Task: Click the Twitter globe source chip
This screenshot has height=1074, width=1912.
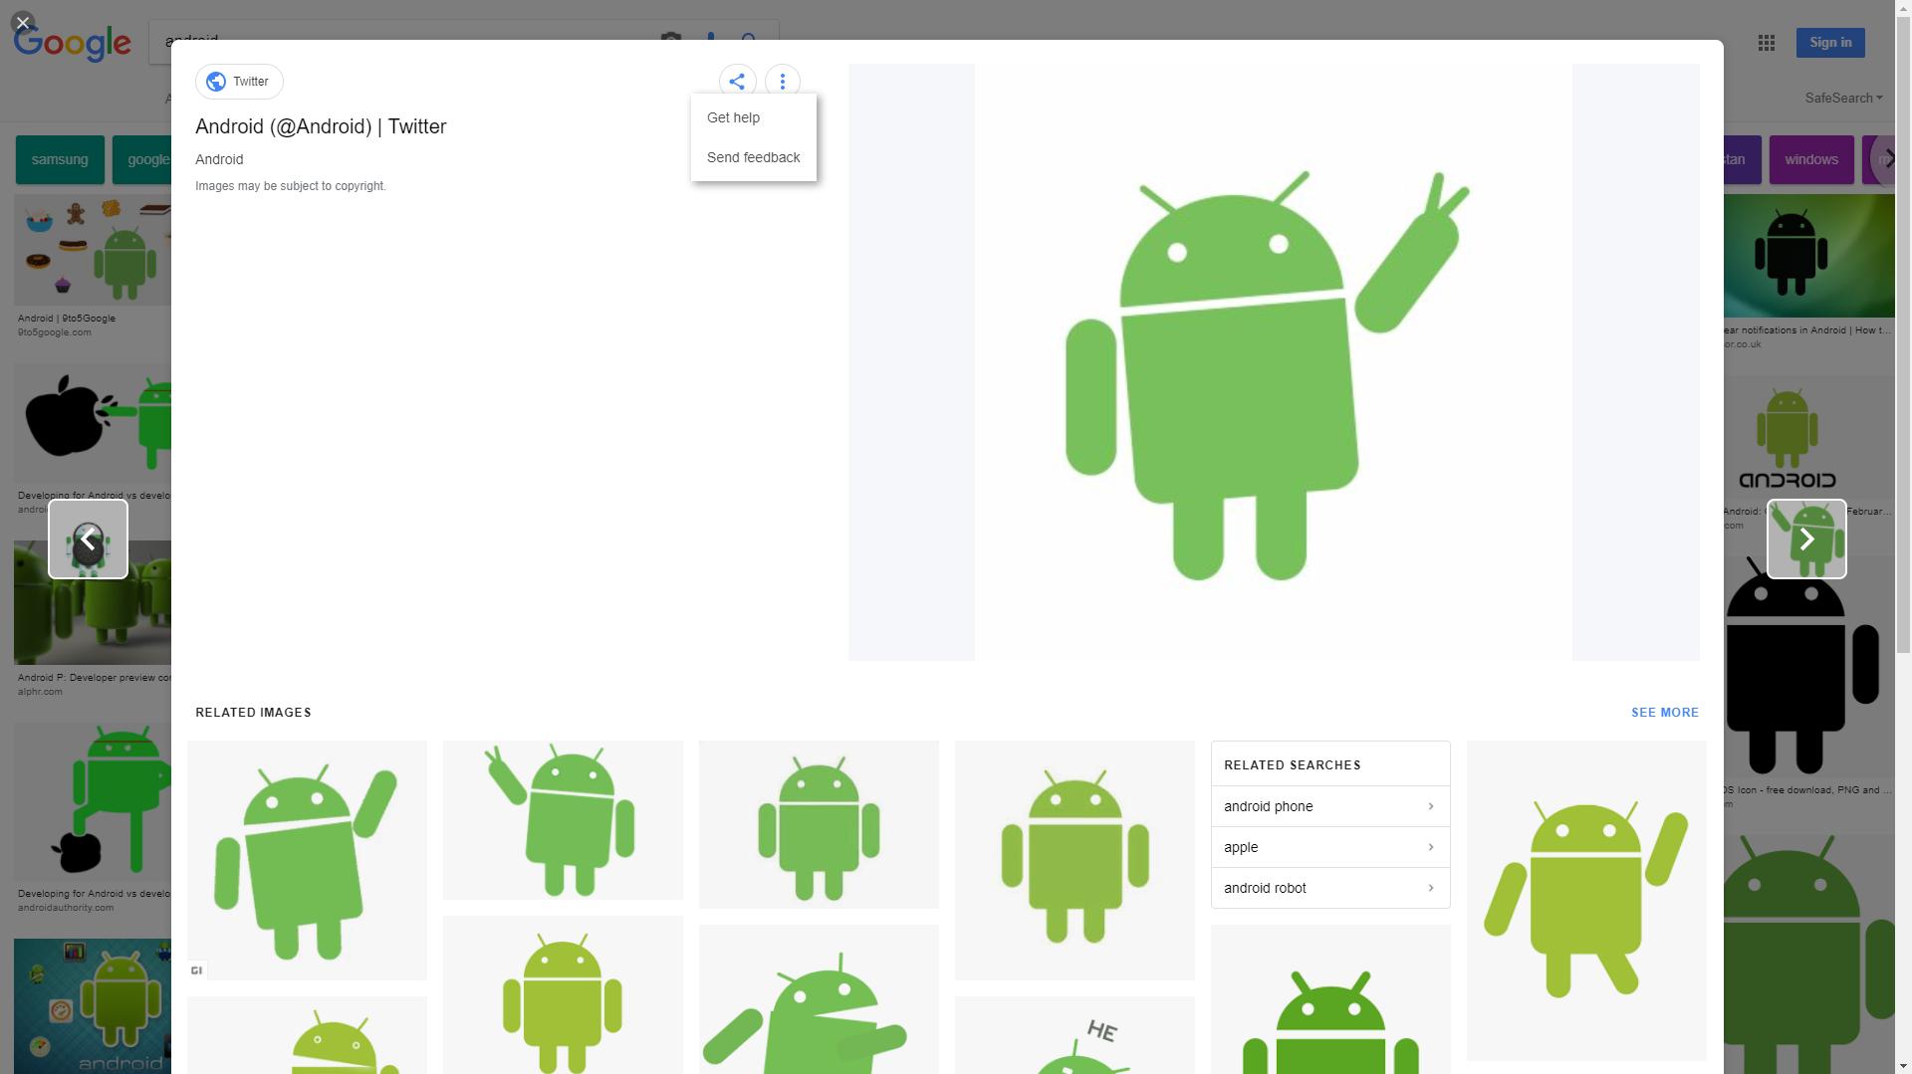Action: [239, 82]
